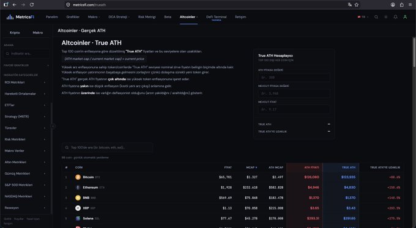This screenshot has height=228, width=416.
Task: Expand the ROI Metrikleri category
Action: click(25, 83)
